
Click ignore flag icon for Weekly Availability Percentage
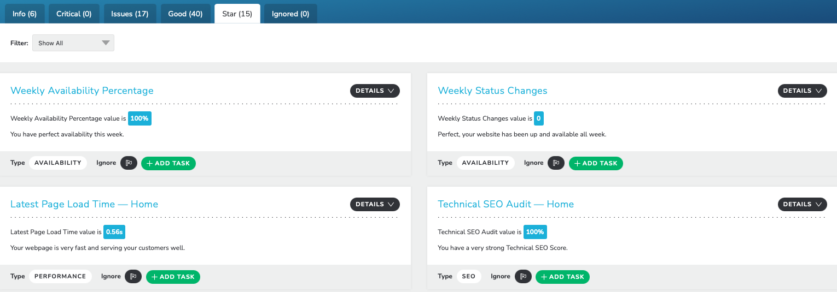(x=129, y=163)
